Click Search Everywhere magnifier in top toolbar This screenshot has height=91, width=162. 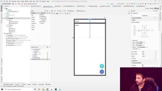pos(158,4)
